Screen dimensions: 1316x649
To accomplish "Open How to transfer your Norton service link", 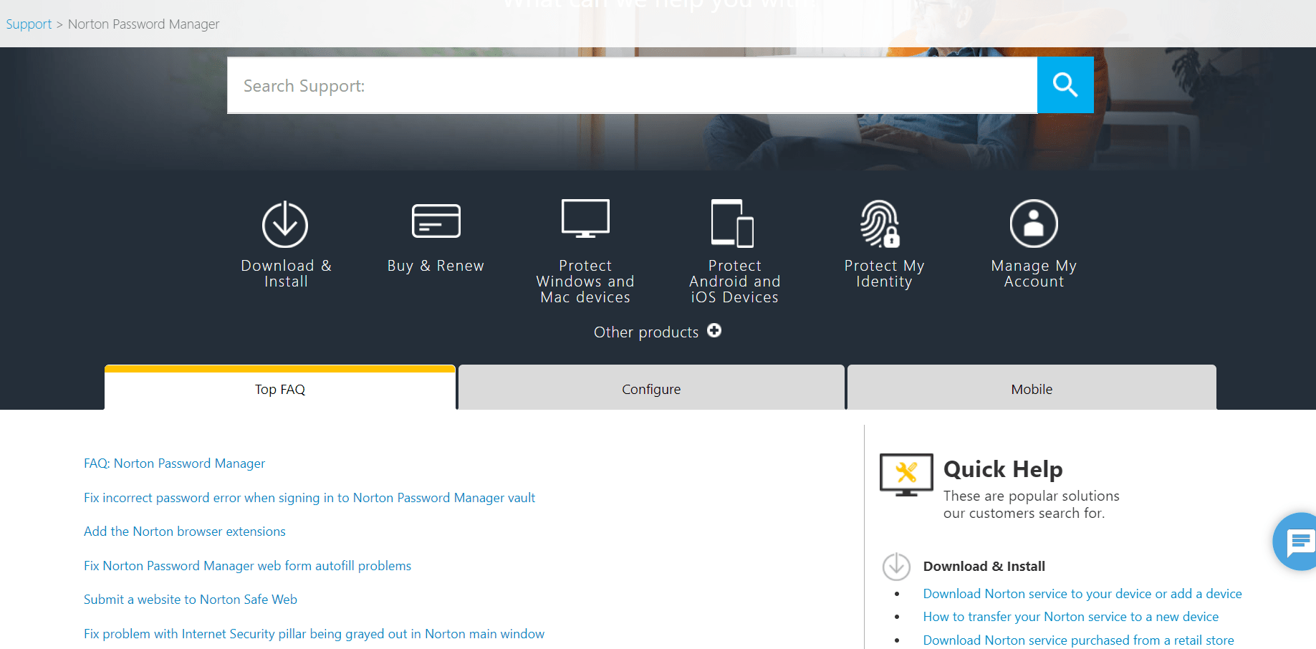I will click(1070, 616).
